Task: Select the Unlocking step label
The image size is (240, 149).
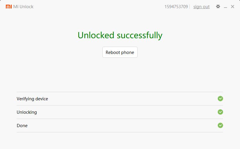Action: click(27, 112)
